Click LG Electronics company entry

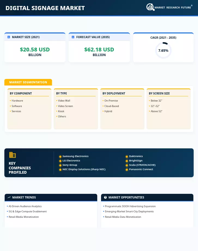tap(71, 161)
